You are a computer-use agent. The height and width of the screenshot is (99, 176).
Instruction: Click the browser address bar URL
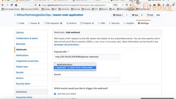pos(74,5)
